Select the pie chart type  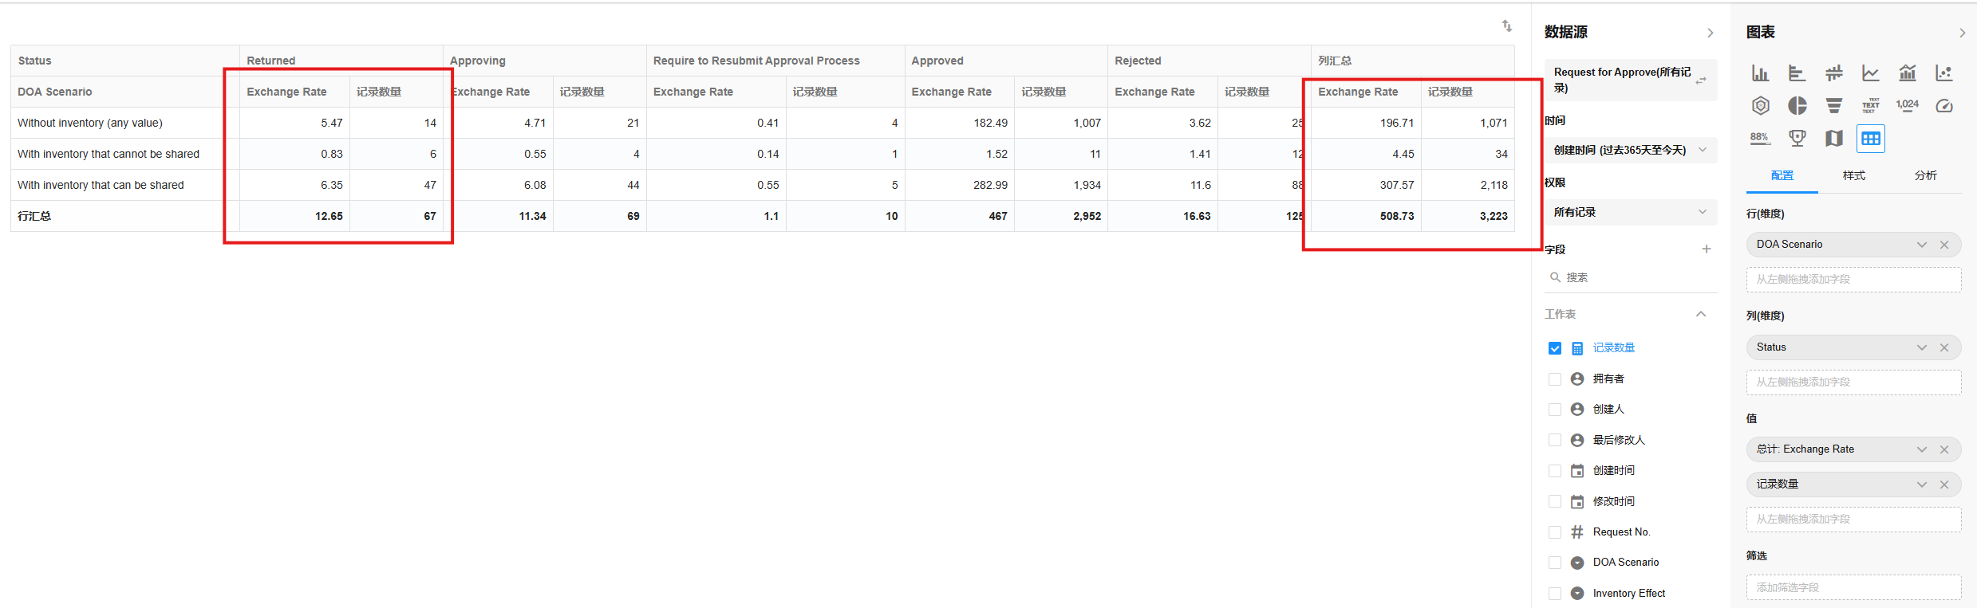coord(1797,105)
